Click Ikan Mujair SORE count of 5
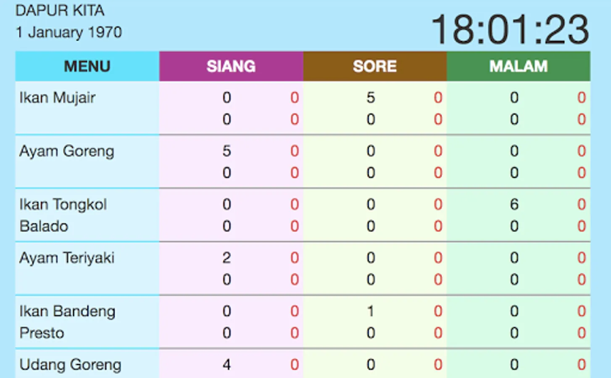The width and height of the screenshot is (611, 378). [370, 97]
